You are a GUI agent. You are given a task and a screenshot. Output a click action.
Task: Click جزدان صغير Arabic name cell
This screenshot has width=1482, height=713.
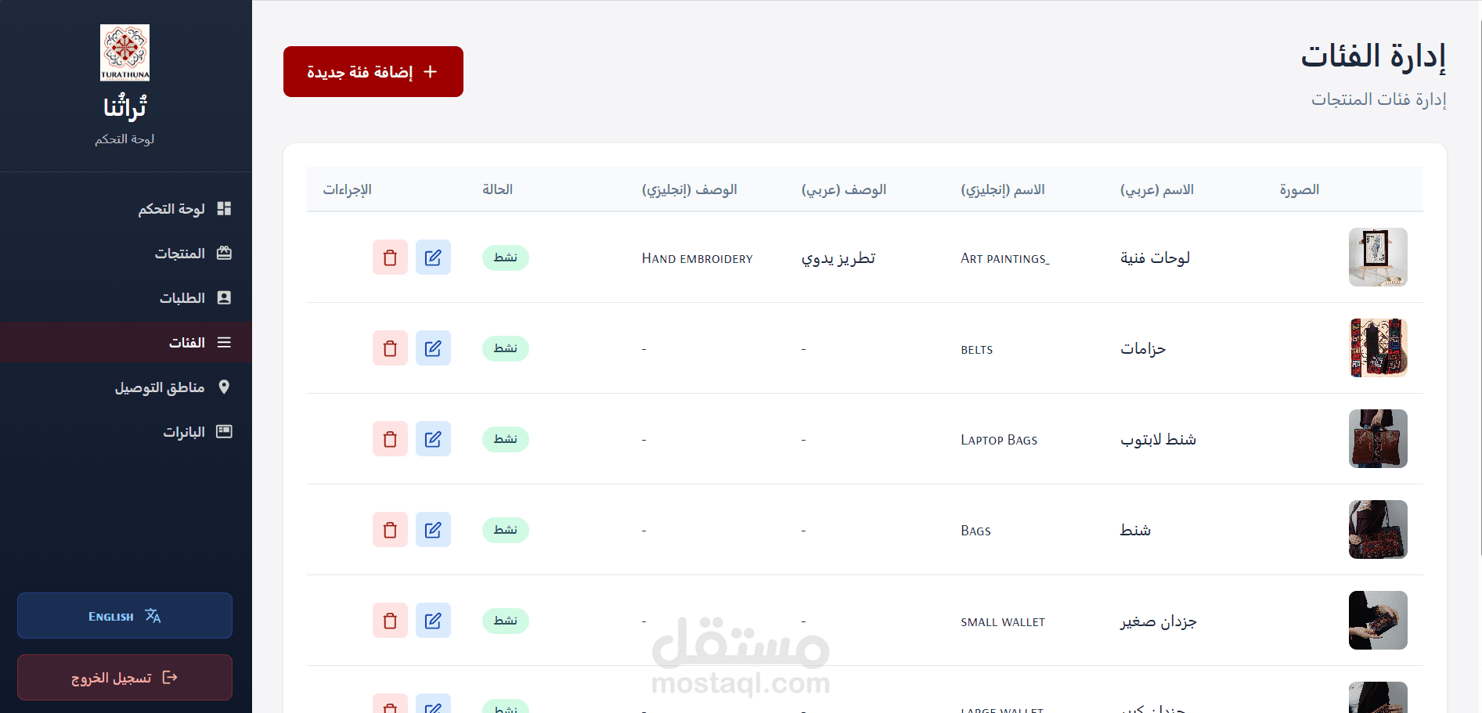pos(1159,621)
